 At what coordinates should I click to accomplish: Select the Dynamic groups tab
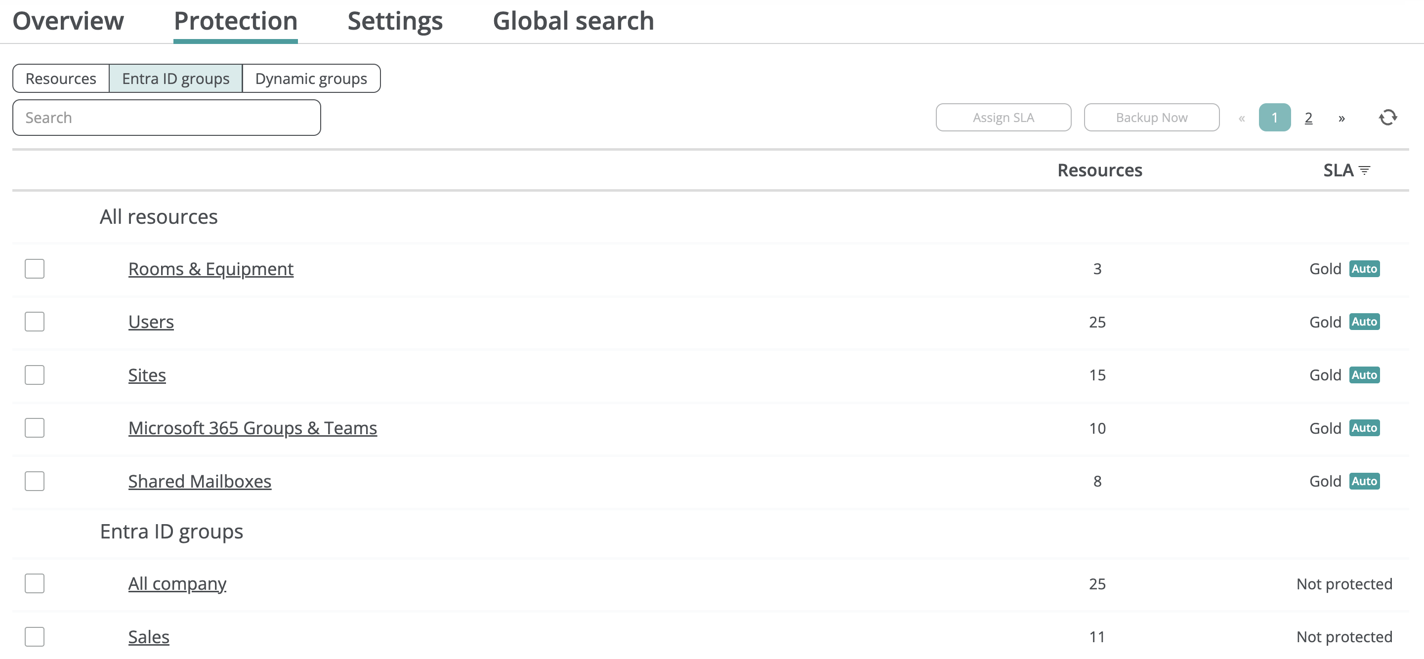coord(311,79)
